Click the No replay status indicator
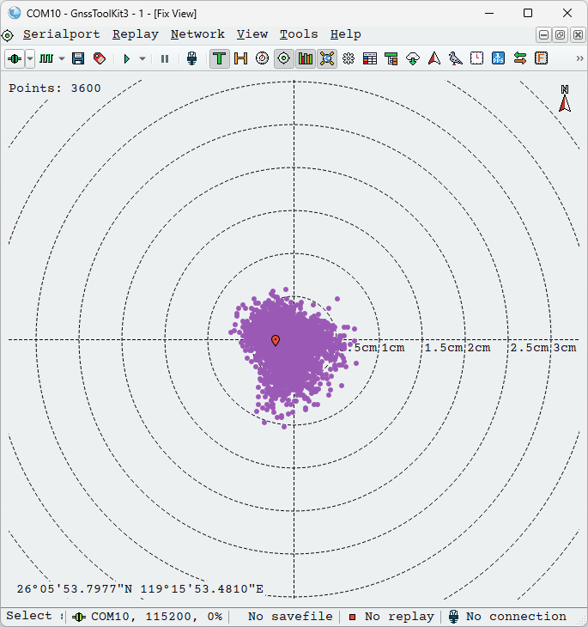The image size is (588, 627). tap(391, 616)
